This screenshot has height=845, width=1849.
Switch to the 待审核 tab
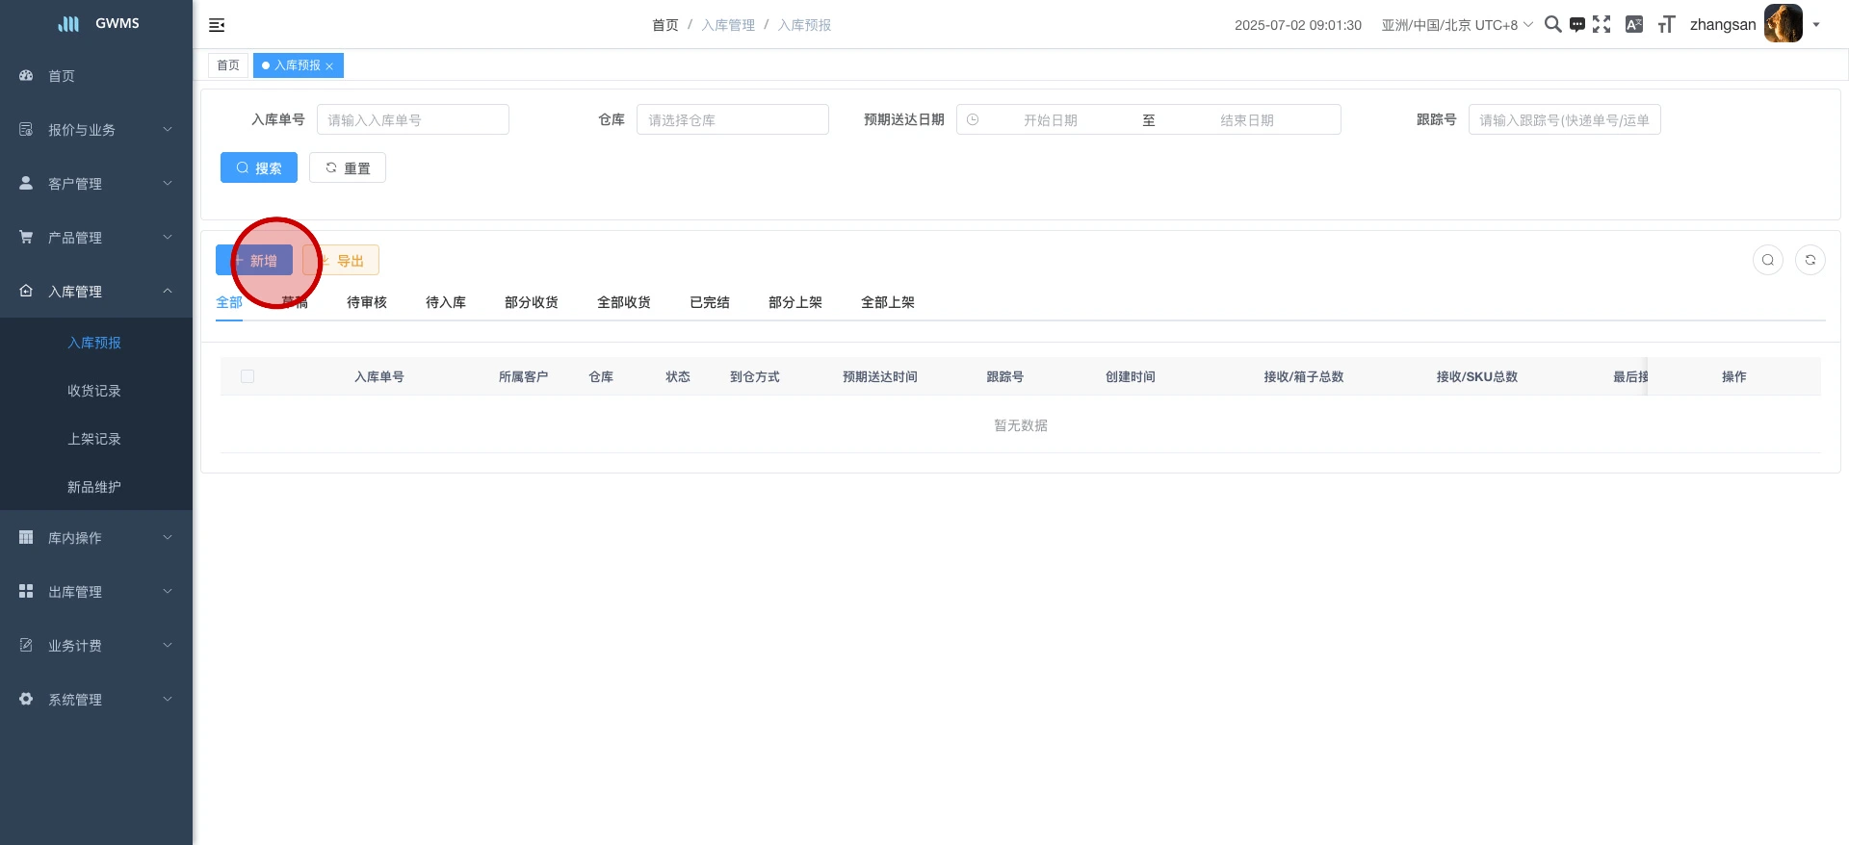[367, 302]
